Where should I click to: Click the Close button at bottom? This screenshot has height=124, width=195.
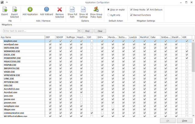click(x=185, y=121)
